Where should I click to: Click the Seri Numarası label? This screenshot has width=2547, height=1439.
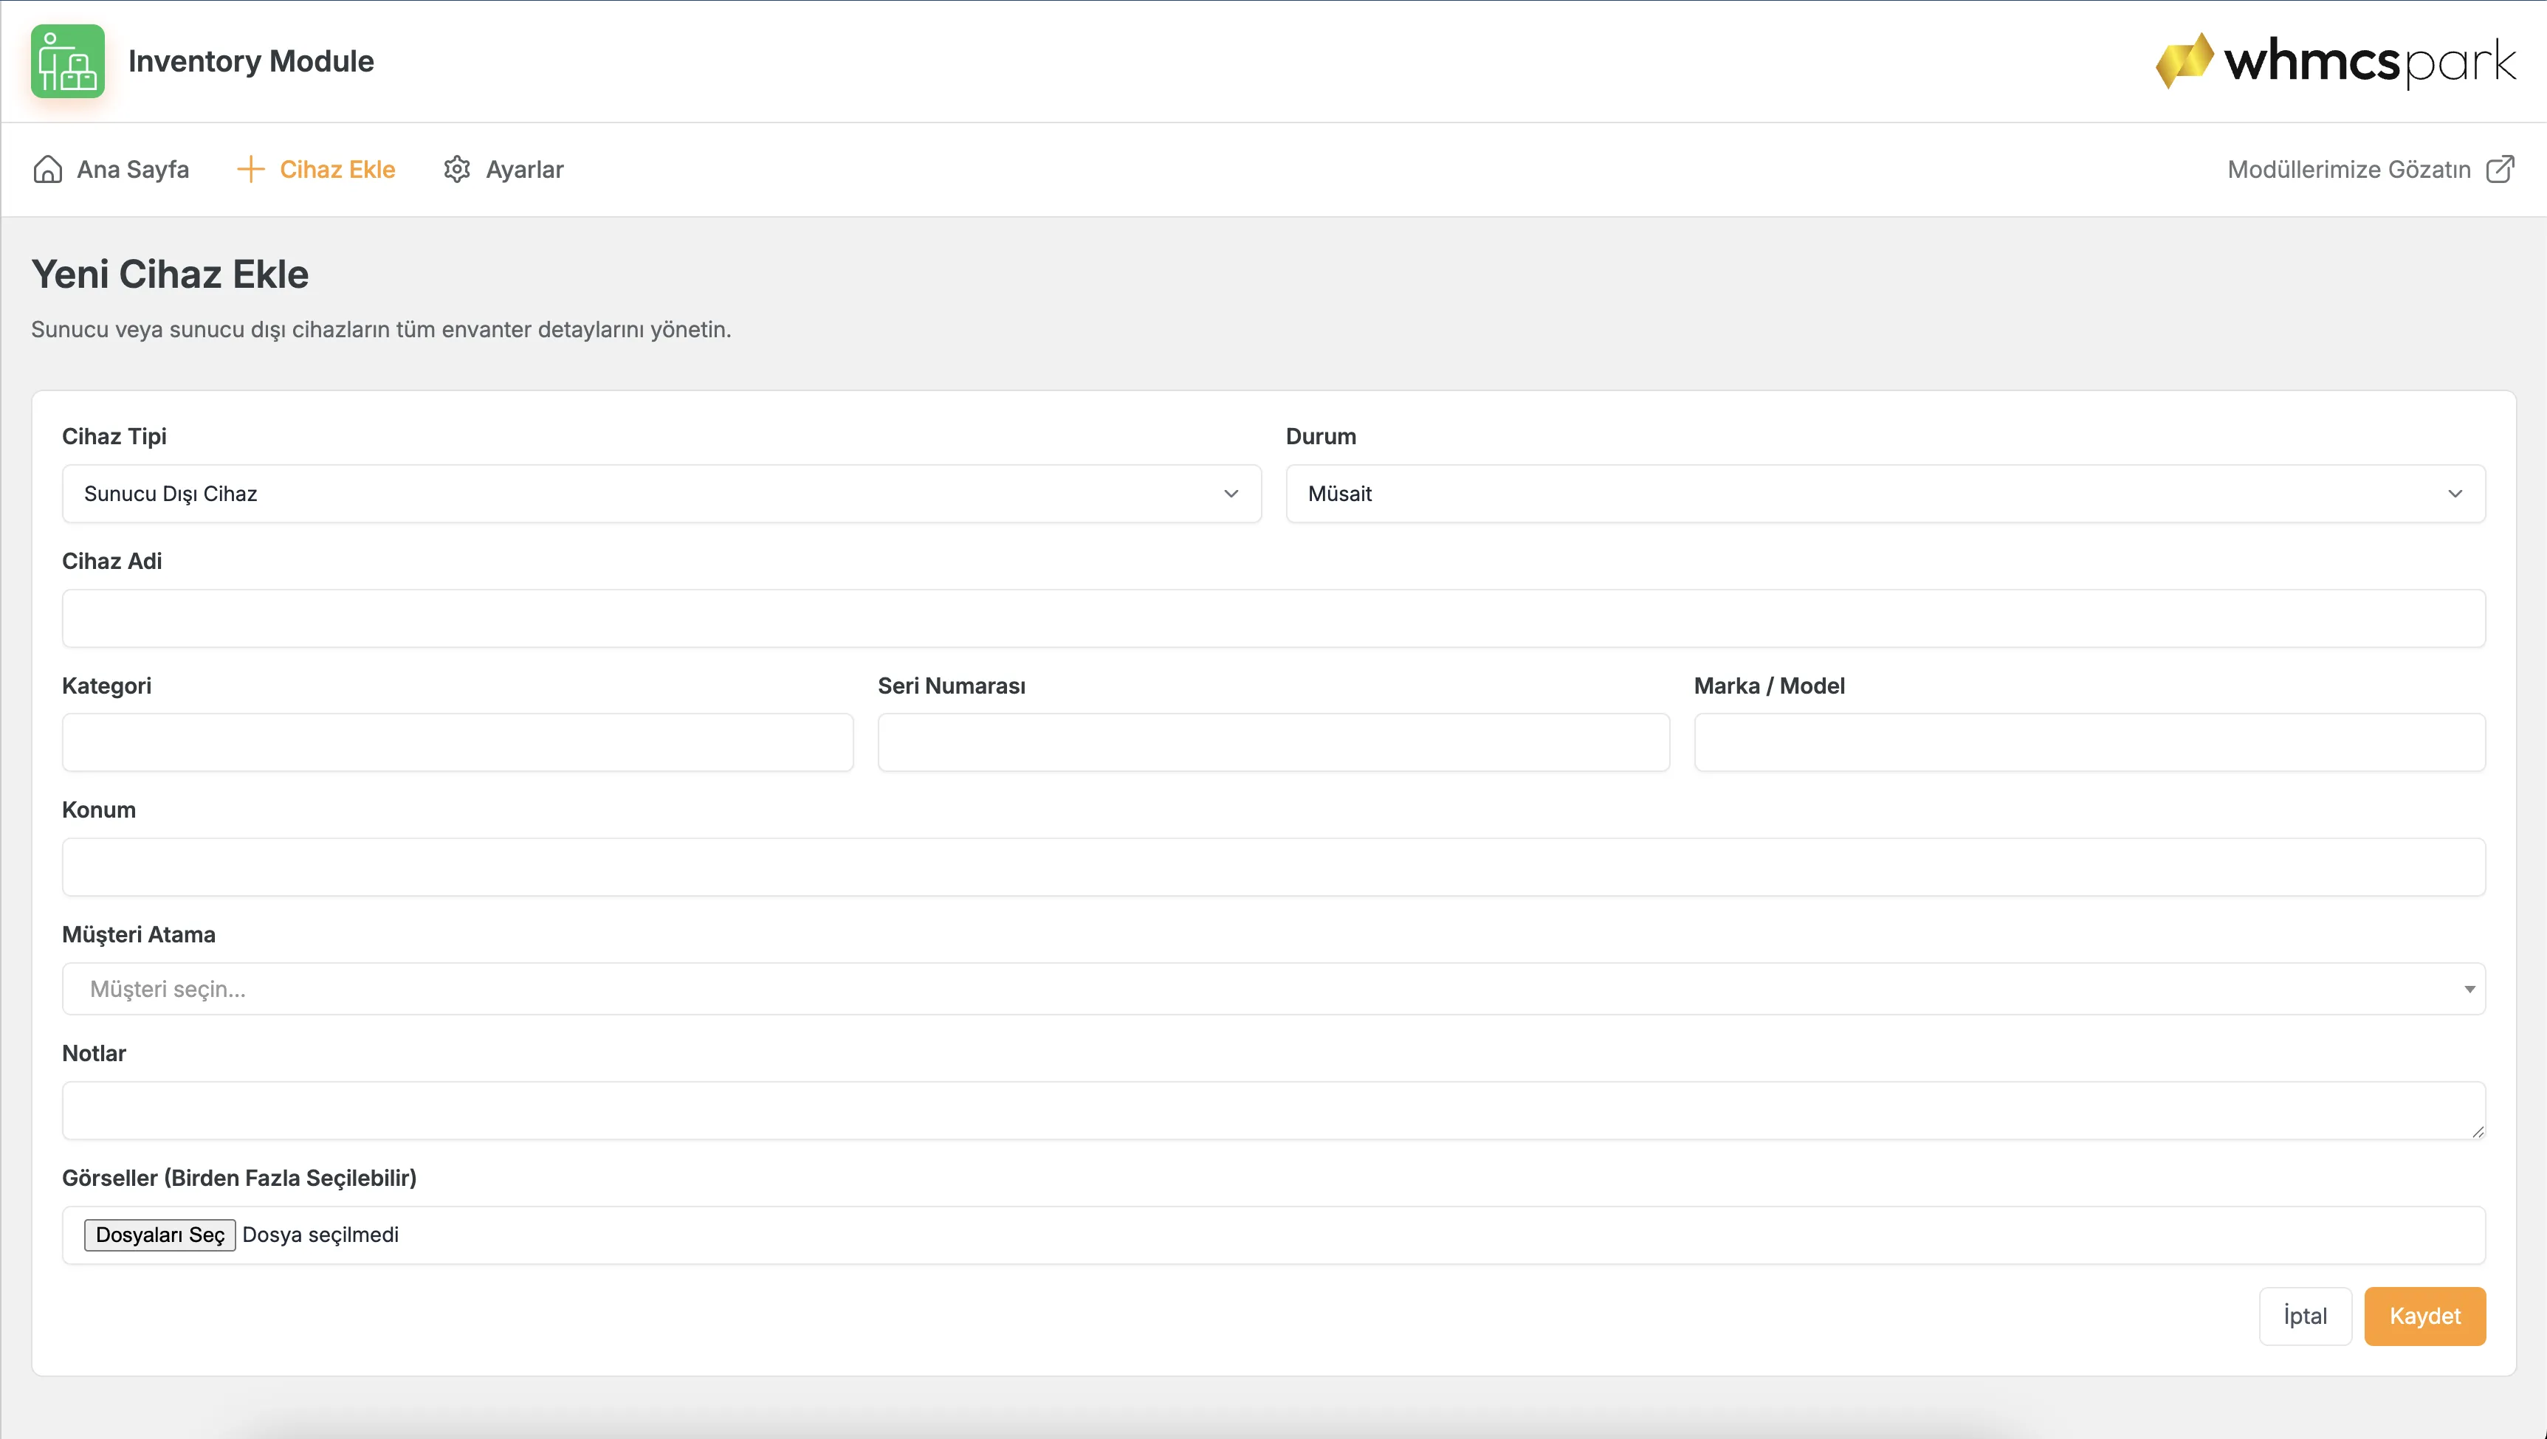(951, 685)
